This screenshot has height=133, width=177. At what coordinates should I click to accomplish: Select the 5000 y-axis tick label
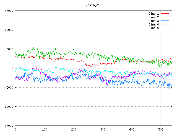pyautogui.click(x=10, y=49)
